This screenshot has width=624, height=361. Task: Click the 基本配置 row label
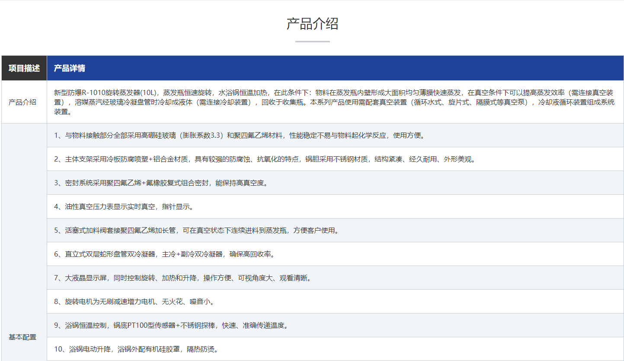(x=22, y=337)
